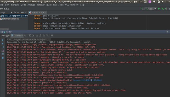Hide the Project panel with its hide icon
170x97 pixels.
(x=26, y=13)
